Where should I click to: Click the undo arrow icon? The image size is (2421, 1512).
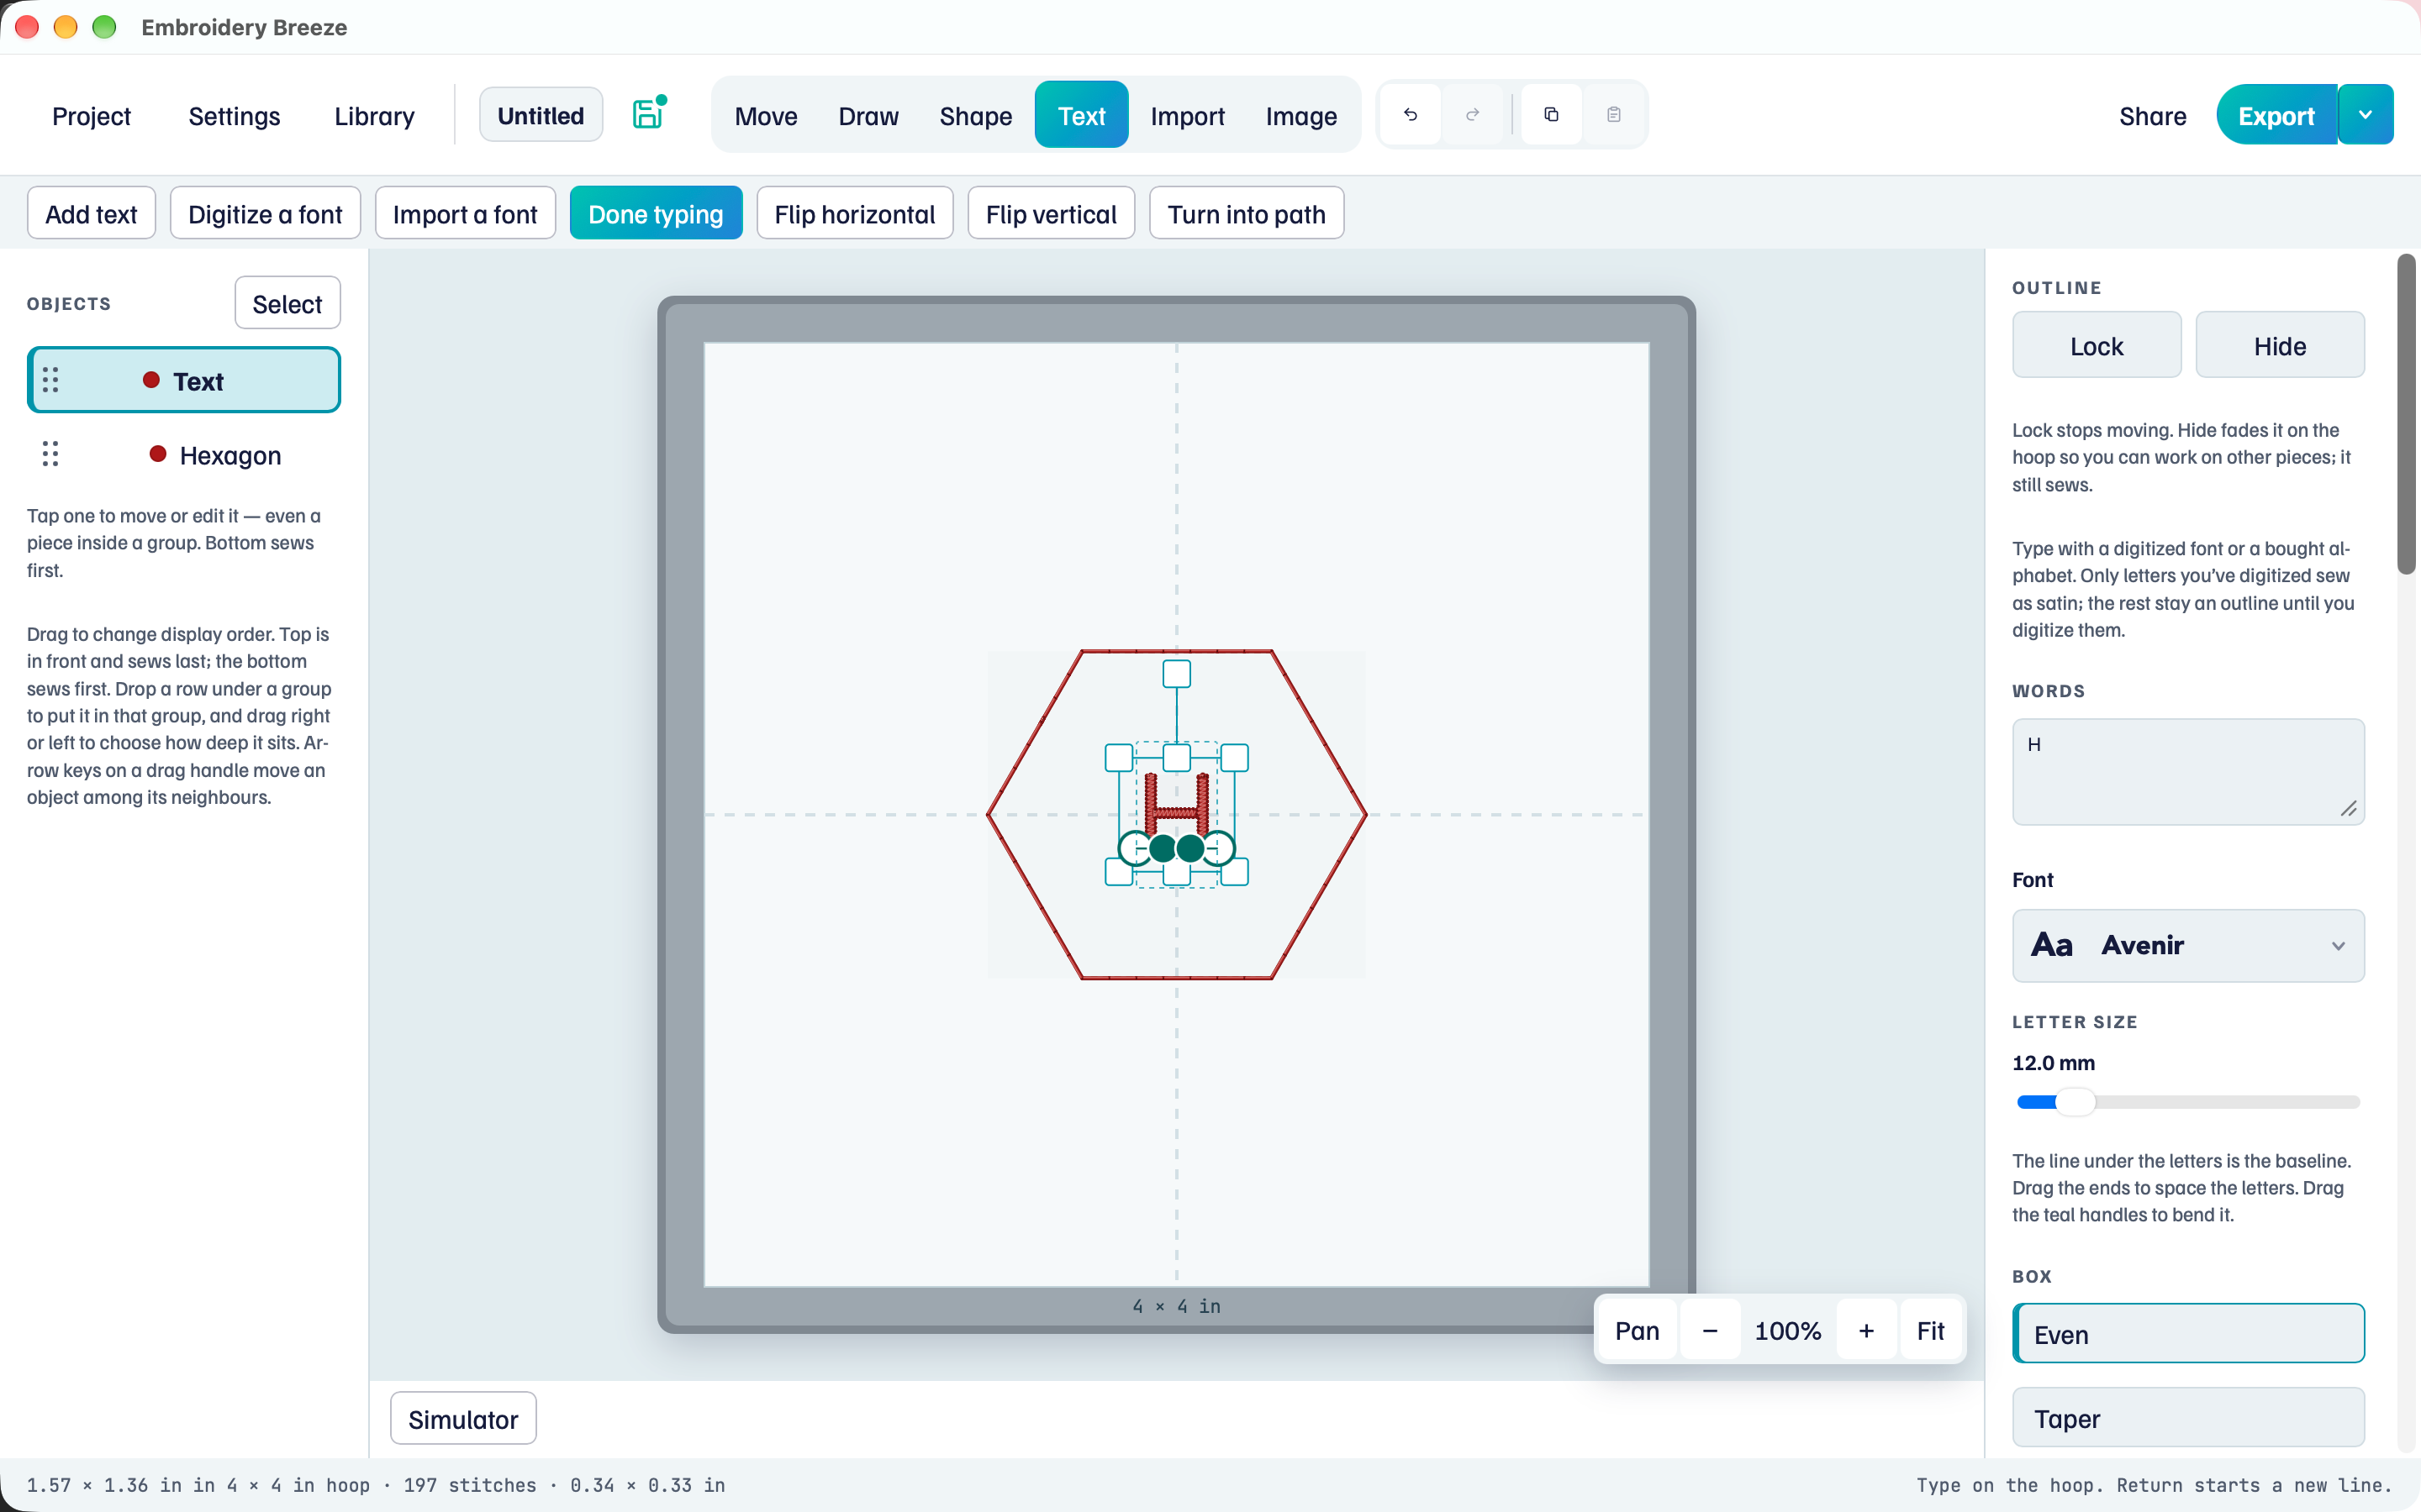(1411, 115)
